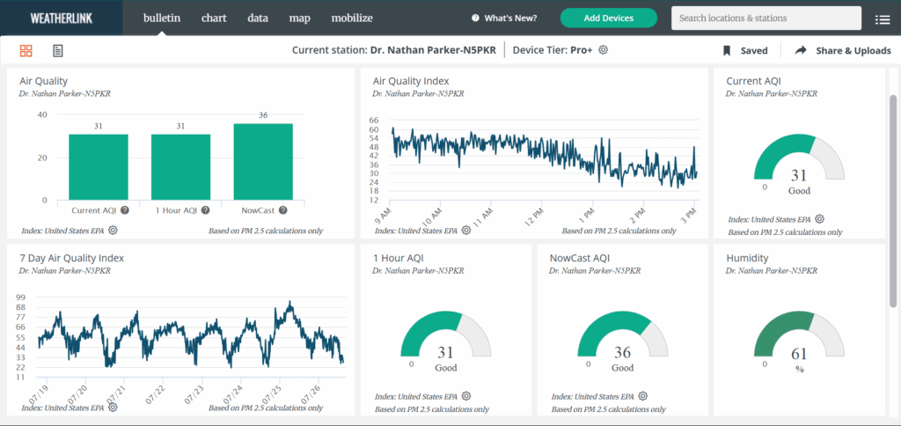This screenshot has width=901, height=426.
Task: Click the 1 Hour AQI bar help icon
Action: 205,210
